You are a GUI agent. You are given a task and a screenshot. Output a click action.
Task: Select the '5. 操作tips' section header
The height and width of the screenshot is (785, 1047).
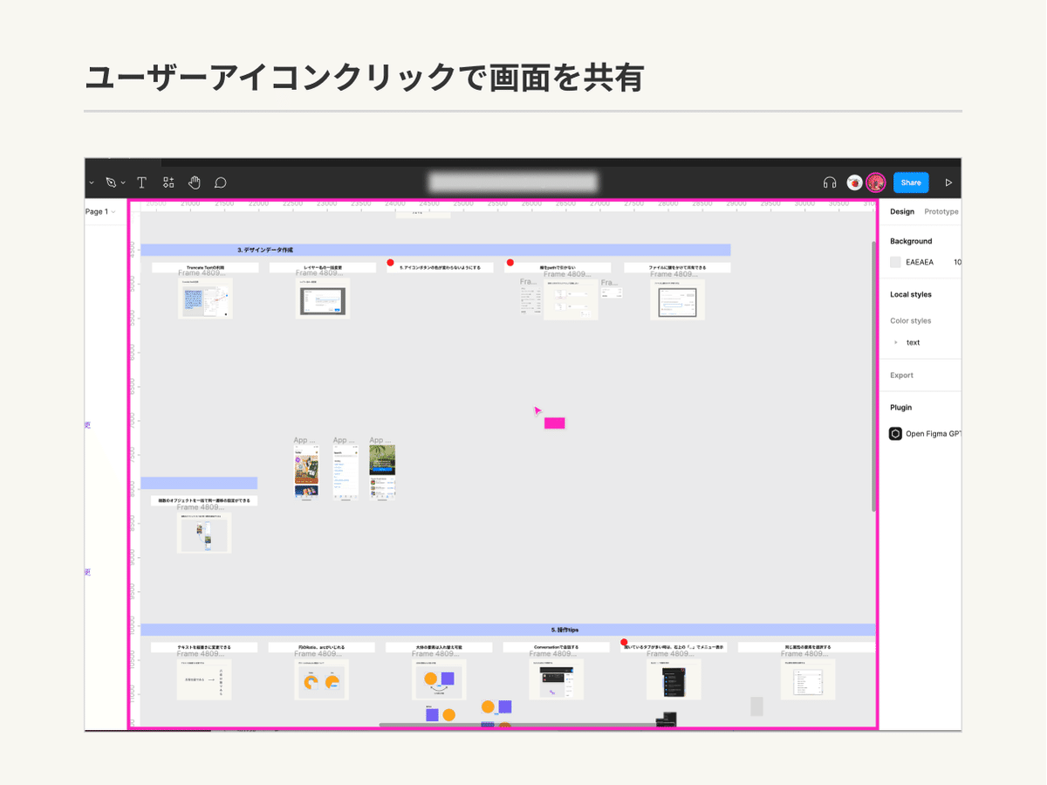click(508, 629)
